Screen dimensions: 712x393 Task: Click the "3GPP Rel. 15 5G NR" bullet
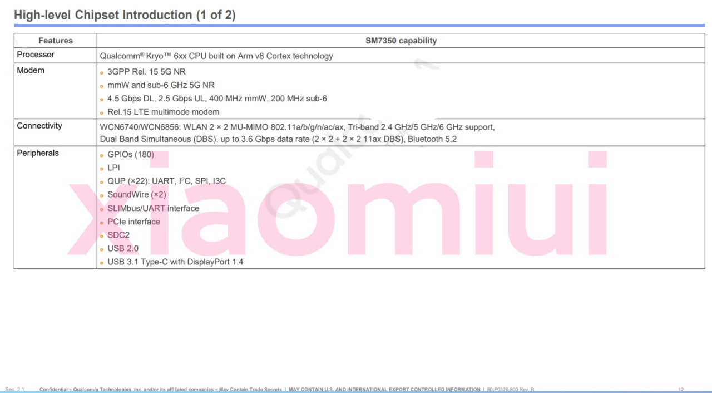146,72
